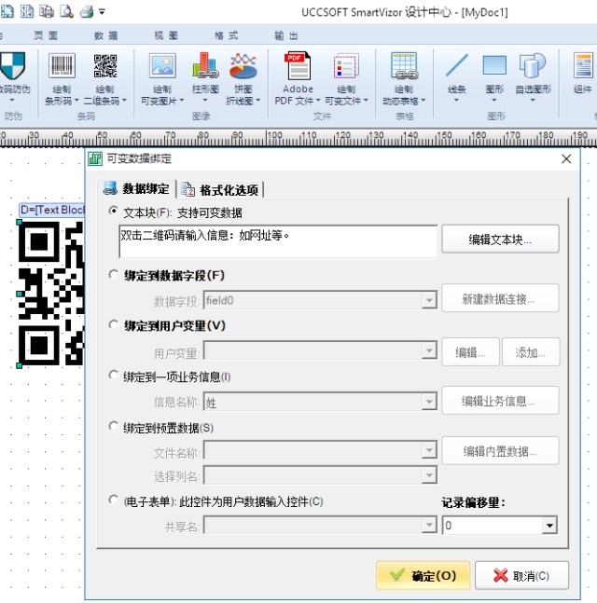Click the 数码防伪 shield icon
The height and width of the screenshot is (603, 597).
click(13, 66)
